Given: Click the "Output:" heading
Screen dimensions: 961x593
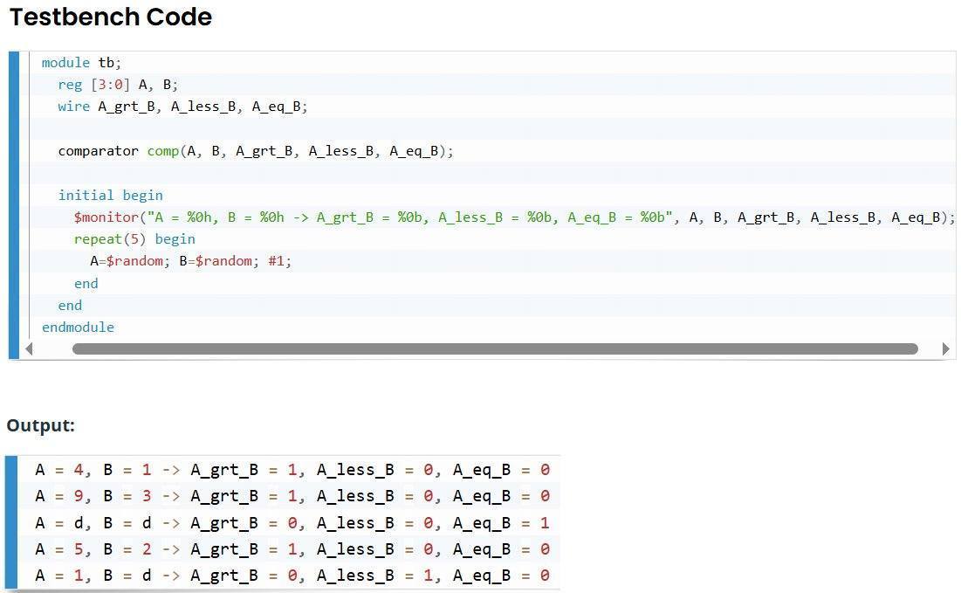Looking at the screenshot, I should click(41, 425).
